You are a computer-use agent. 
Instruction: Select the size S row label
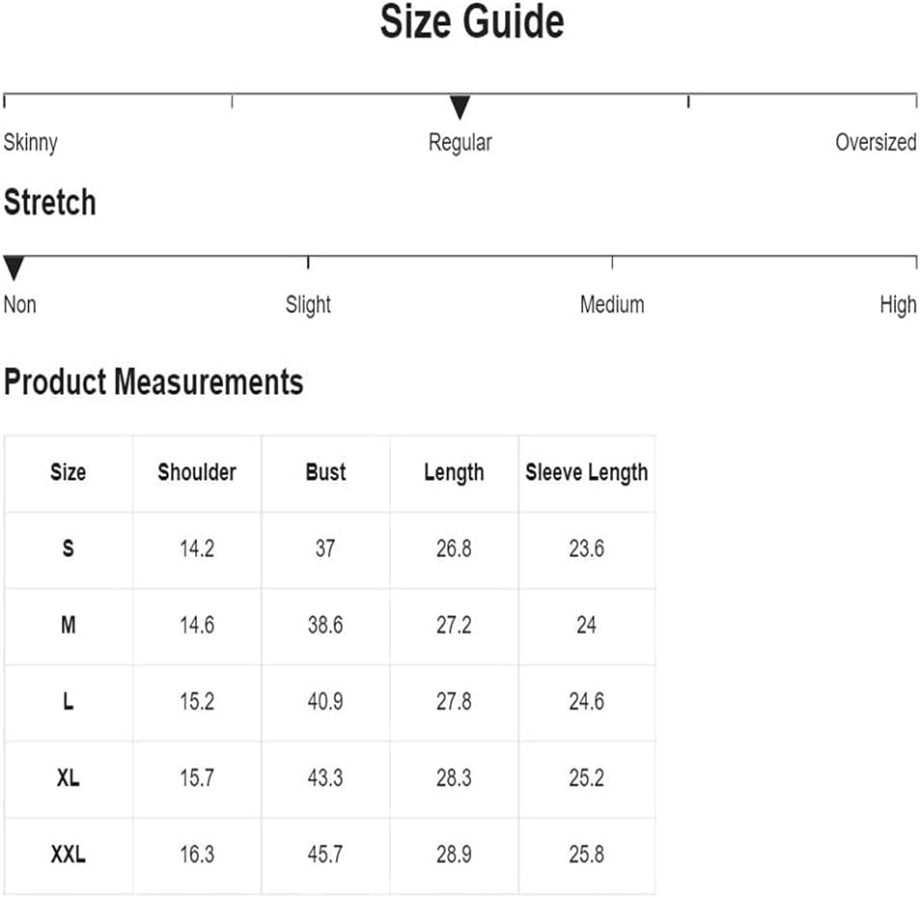click(69, 548)
